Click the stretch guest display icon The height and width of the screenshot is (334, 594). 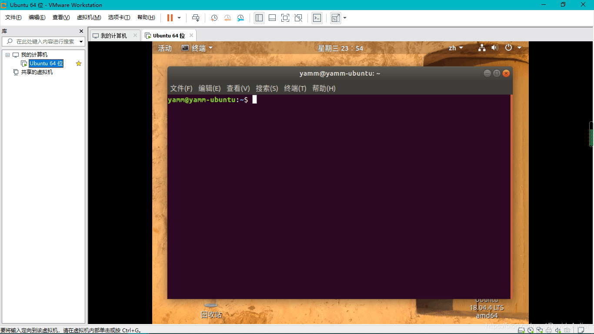(335, 18)
